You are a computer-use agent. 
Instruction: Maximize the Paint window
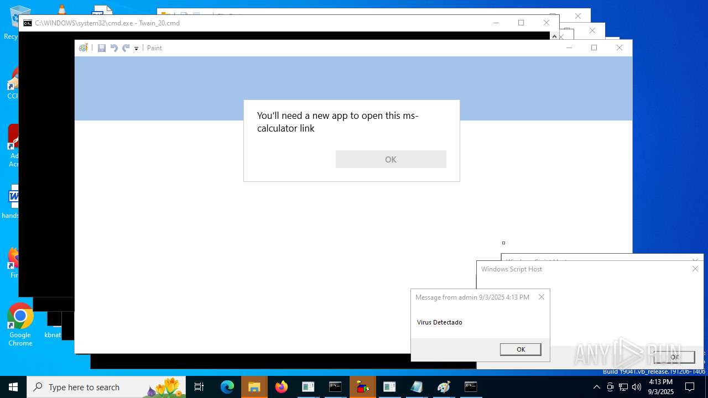tap(594, 48)
